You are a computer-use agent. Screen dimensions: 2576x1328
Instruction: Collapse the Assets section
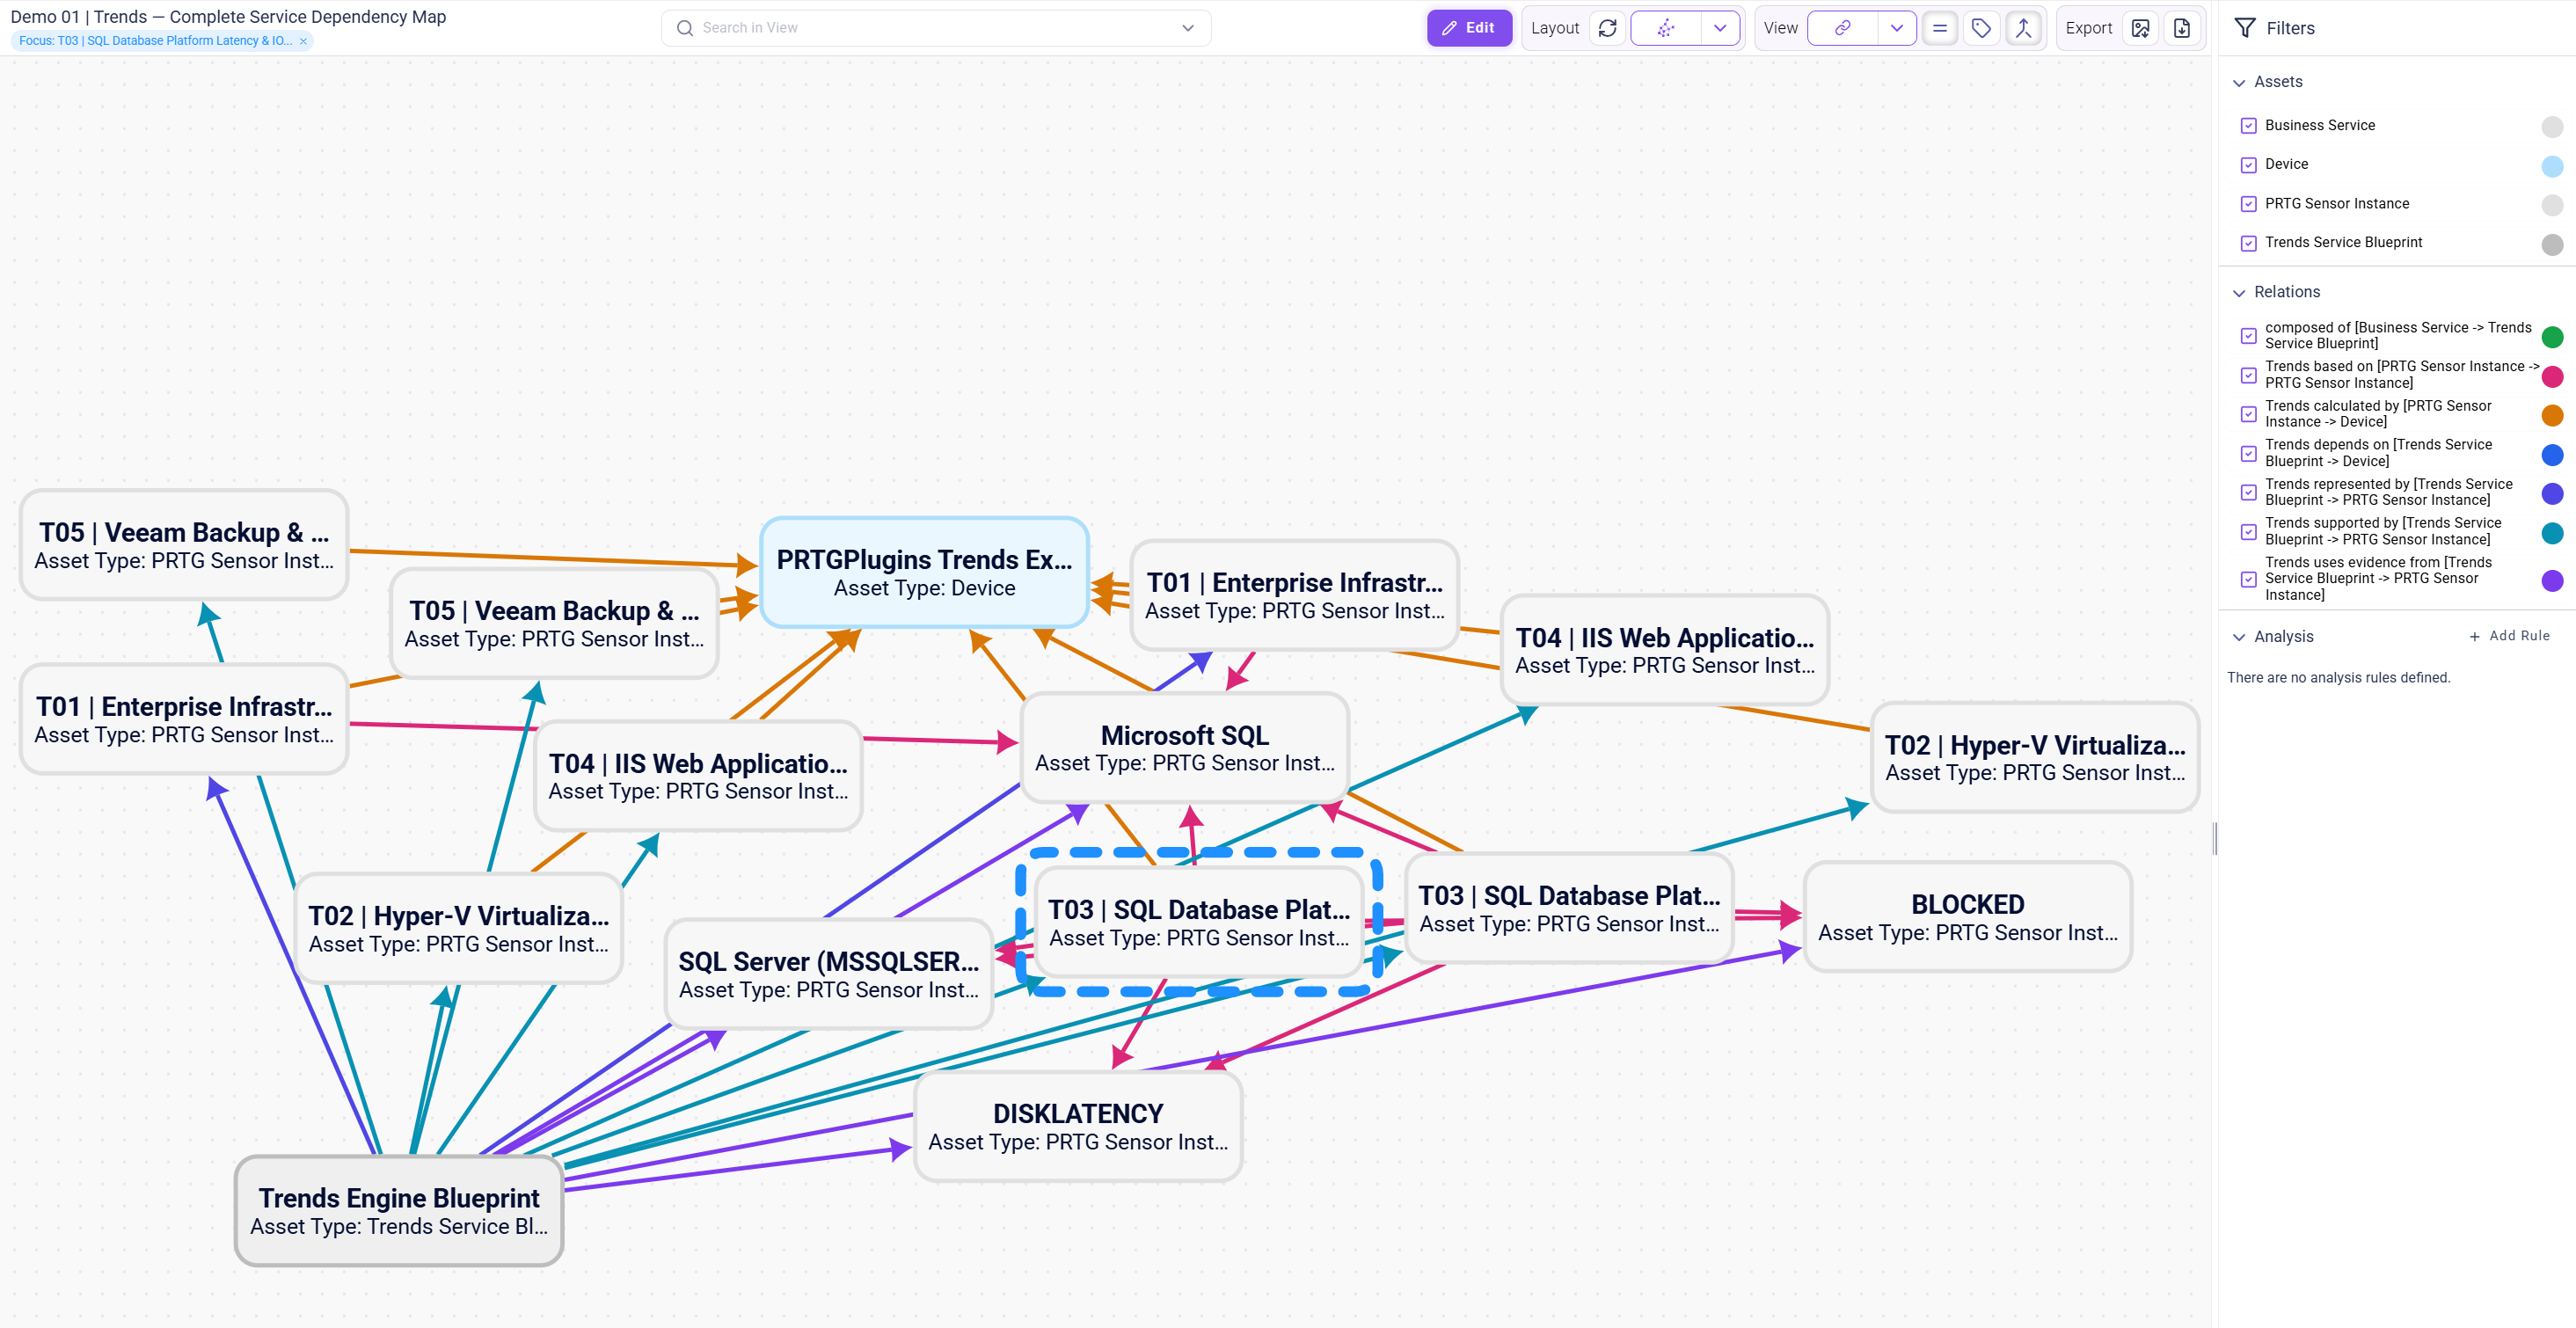pos(2239,82)
